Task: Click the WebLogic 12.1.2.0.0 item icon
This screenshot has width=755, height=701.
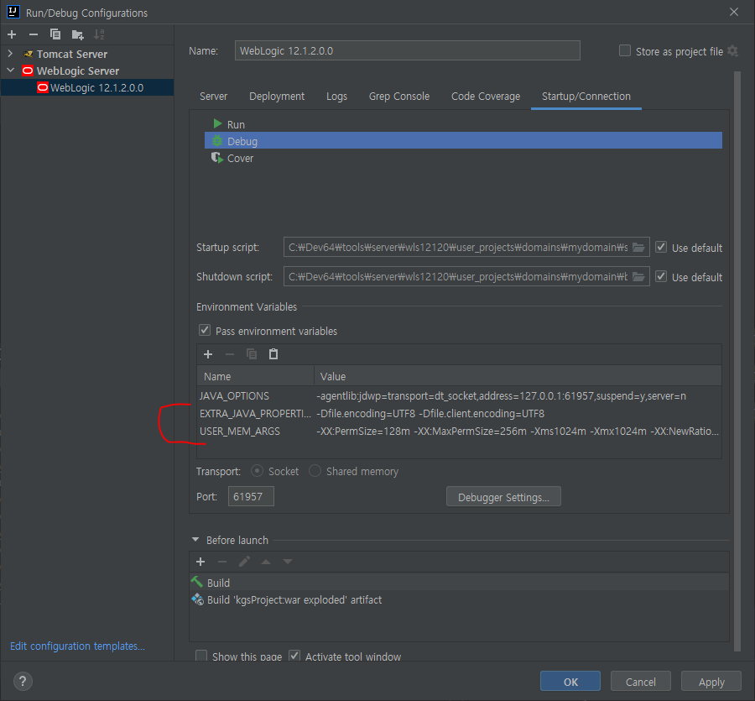Action: [x=43, y=87]
